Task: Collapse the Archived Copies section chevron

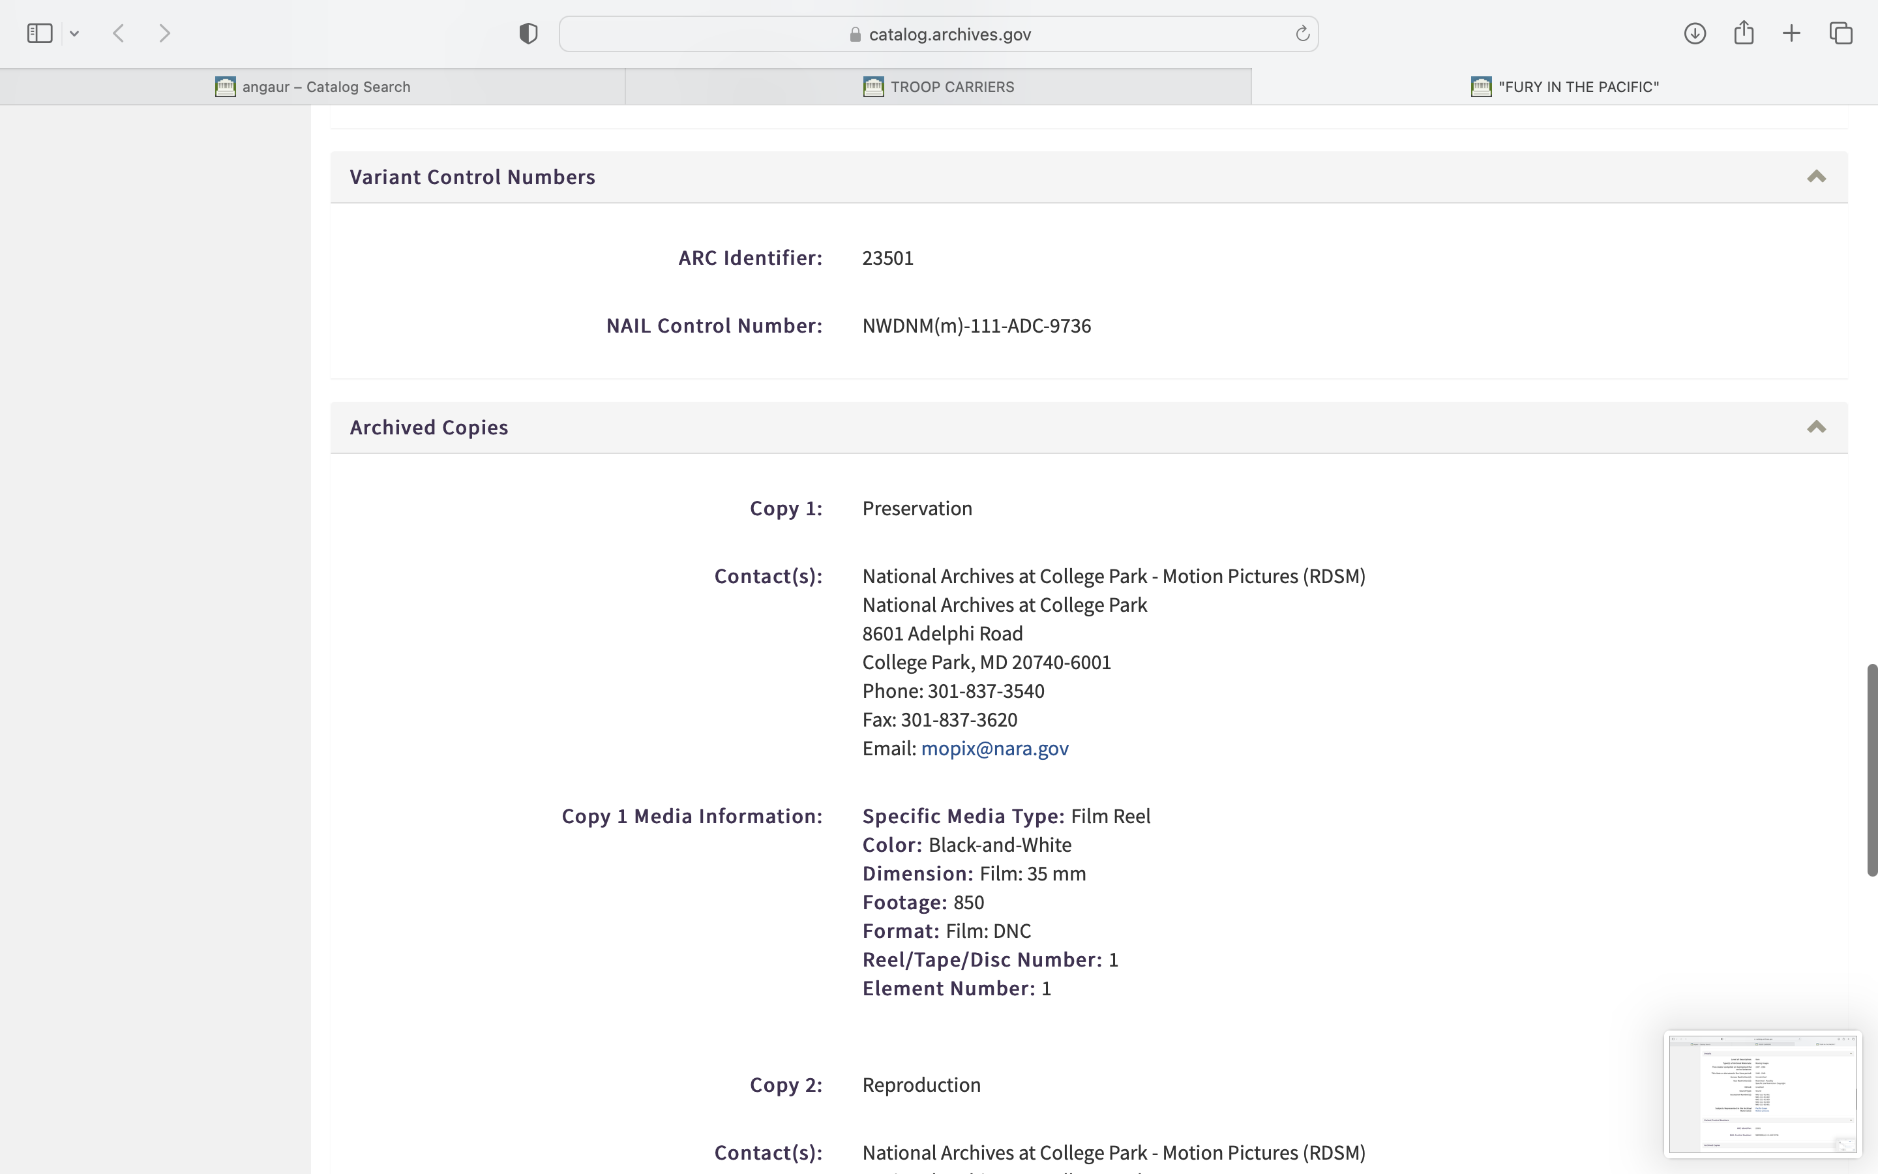Action: point(1816,427)
